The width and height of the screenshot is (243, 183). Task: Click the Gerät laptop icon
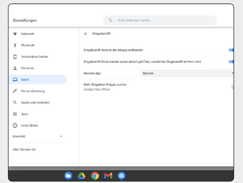[x=15, y=79]
